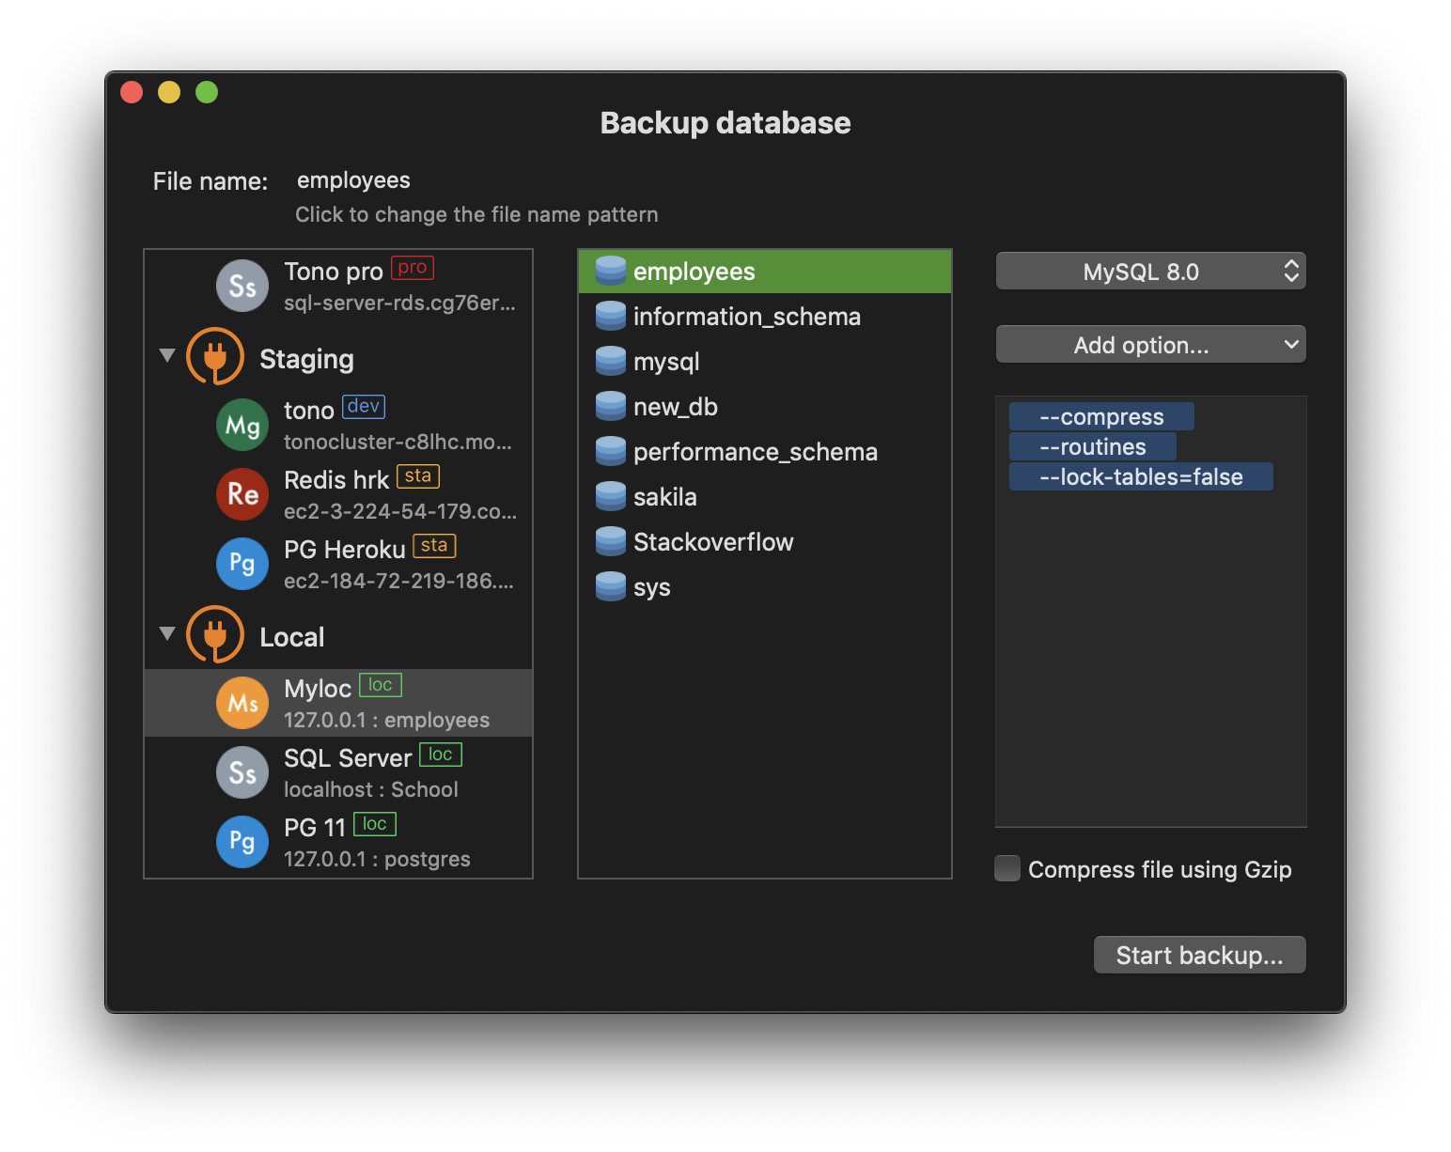Click the Tono pro SQL Server connection icon
Viewport: 1451px width, 1152px height.
[x=242, y=286]
